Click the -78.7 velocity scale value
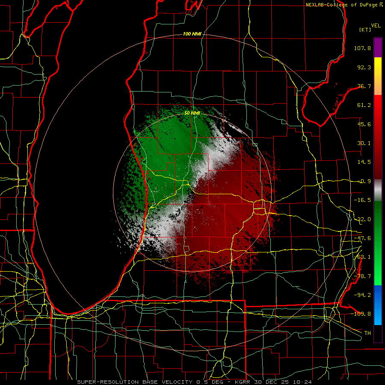The image size is (385, 385). (362, 276)
